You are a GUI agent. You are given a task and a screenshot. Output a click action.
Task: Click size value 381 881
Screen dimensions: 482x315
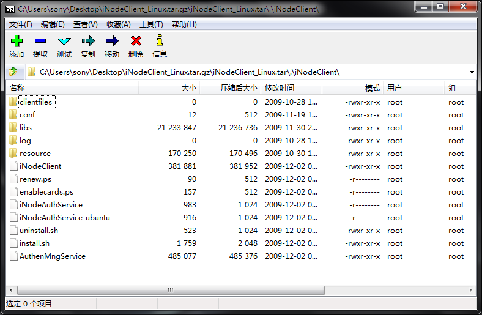click(x=182, y=166)
